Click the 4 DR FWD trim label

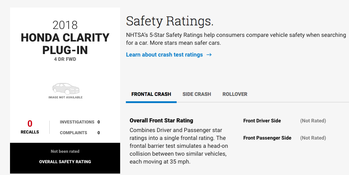pyautogui.click(x=65, y=59)
